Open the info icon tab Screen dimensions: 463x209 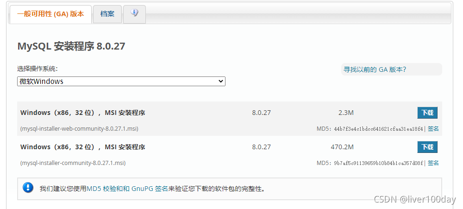[134, 13]
